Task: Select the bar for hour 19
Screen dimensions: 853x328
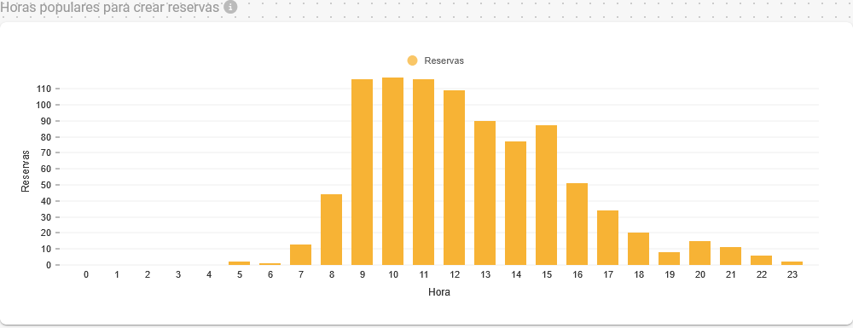Action: coord(669,258)
